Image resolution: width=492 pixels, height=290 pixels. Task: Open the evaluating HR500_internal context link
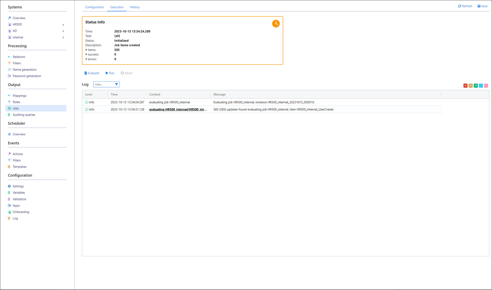point(178,109)
